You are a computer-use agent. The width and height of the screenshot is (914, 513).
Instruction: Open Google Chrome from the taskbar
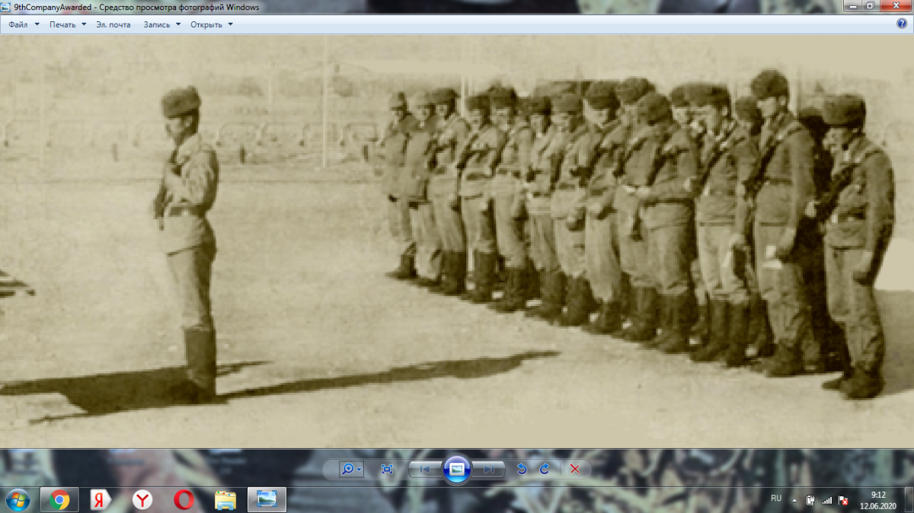pyautogui.click(x=59, y=500)
